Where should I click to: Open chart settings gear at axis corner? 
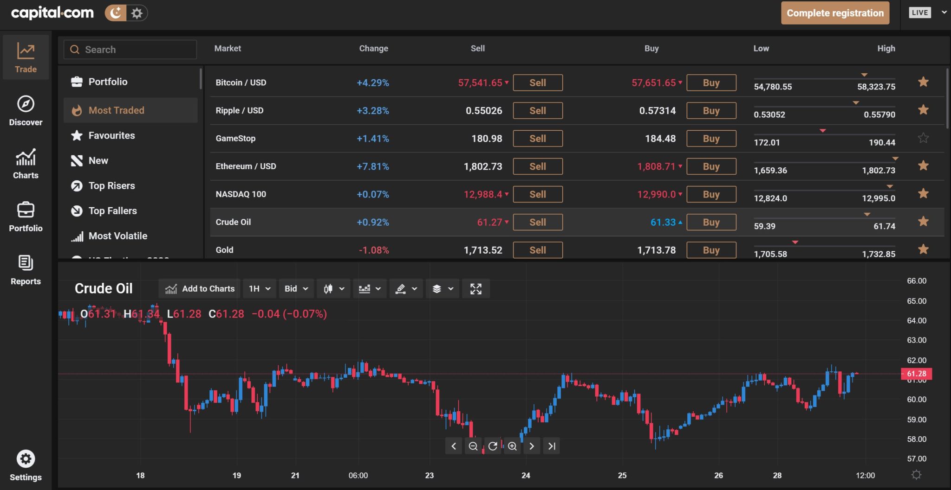[916, 475]
